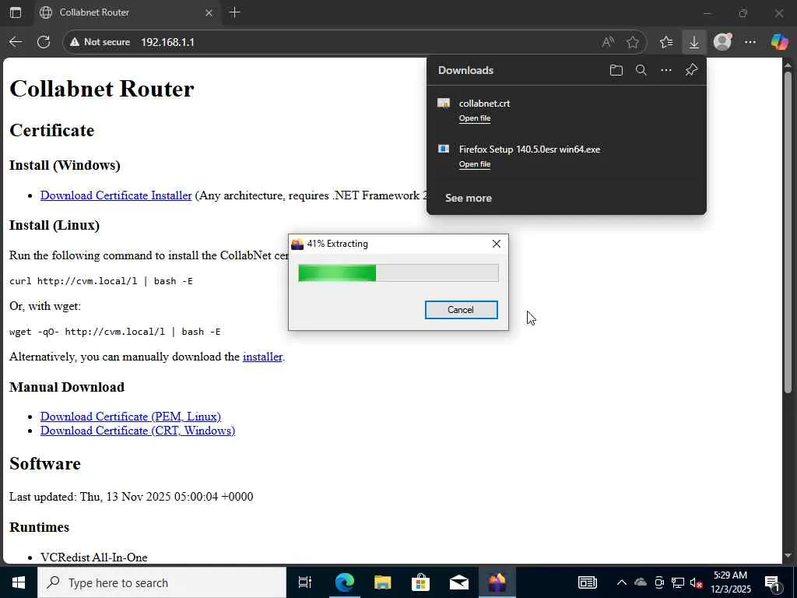
Task: Click the extraction progress bar
Action: pos(398,273)
